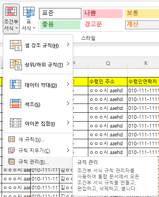The width and height of the screenshot is (159, 197).
Task: Choose 데이터 막대(D) menu entry
Action: [38, 84]
